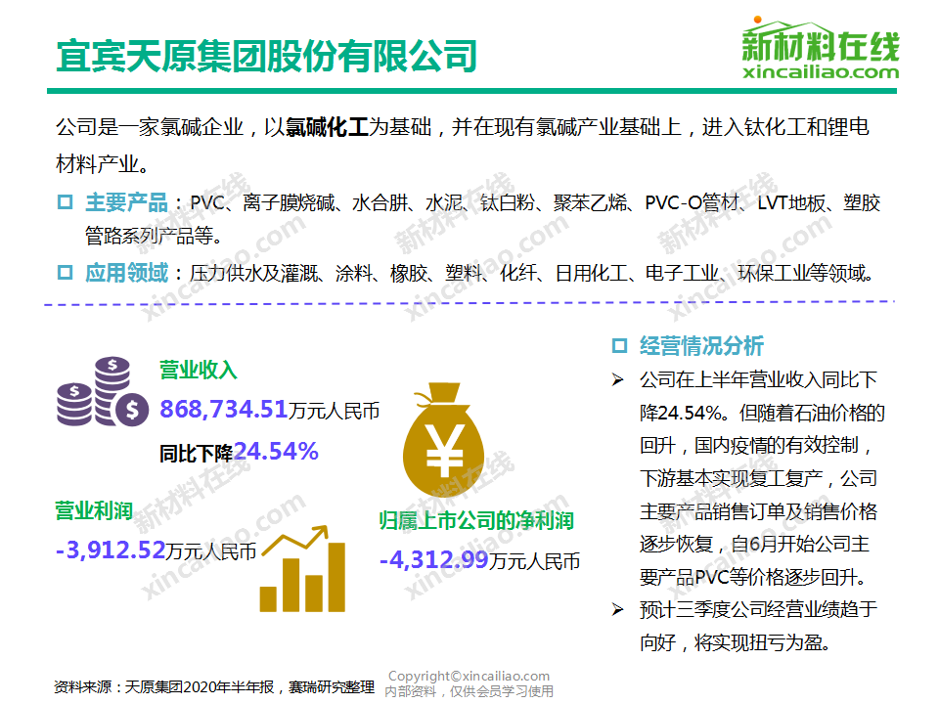
Task: Click the gold yen money bag icon
Action: [442, 438]
